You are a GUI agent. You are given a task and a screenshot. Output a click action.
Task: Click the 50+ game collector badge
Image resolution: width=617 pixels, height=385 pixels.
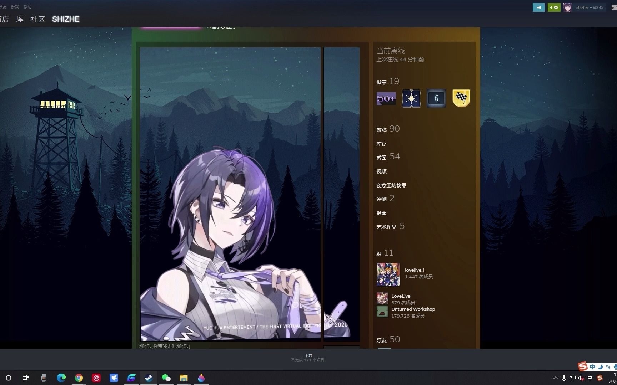[x=386, y=98]
